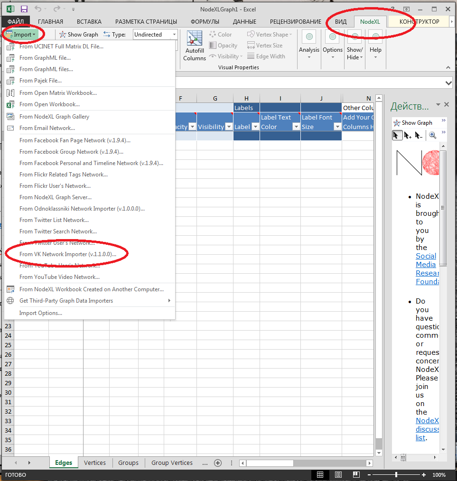The height and width of the screenshot is (481, 457).
Task: Open the Label column filter arrow
Action: [x=255, y=126]
